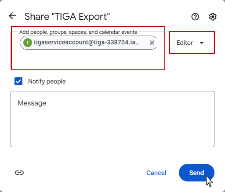Viewport: 225px width, 192px height.
Task: Click the Cancel link
Action: [156, 173]
